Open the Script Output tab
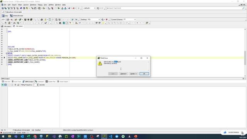This screenshot has height=139, width=247. pyautogui.click(x=63, y=81)
